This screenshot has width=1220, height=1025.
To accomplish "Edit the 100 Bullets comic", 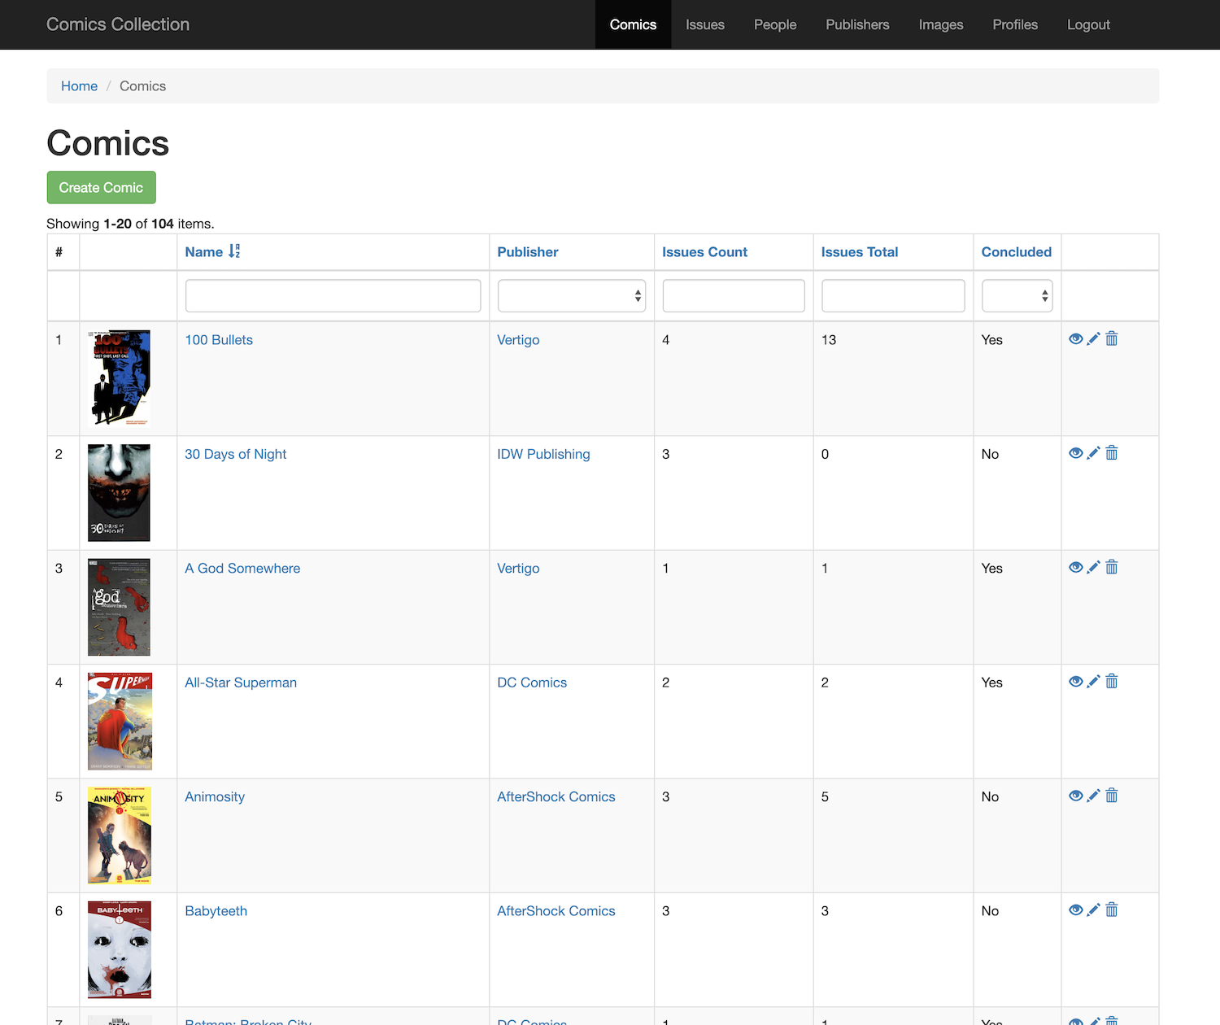I will (x=1094, y=339).
